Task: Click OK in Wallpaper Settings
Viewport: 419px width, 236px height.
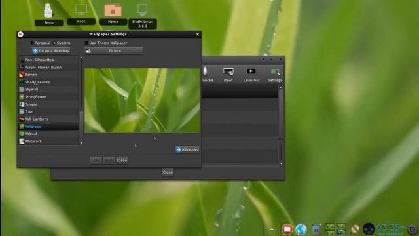Action: pyautogui.click(x=96, y=160)
